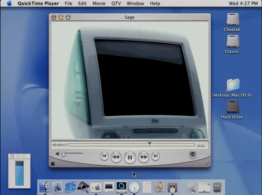Click the playhead marker on the timeline
Viewport: 262px width, 195px height.
click(150, 144)
